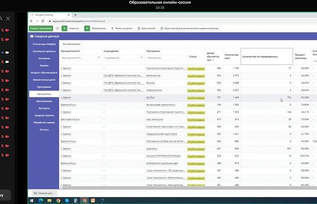Open a new browser tab with plus
317x204 pixels.
(x=75, y=15)
